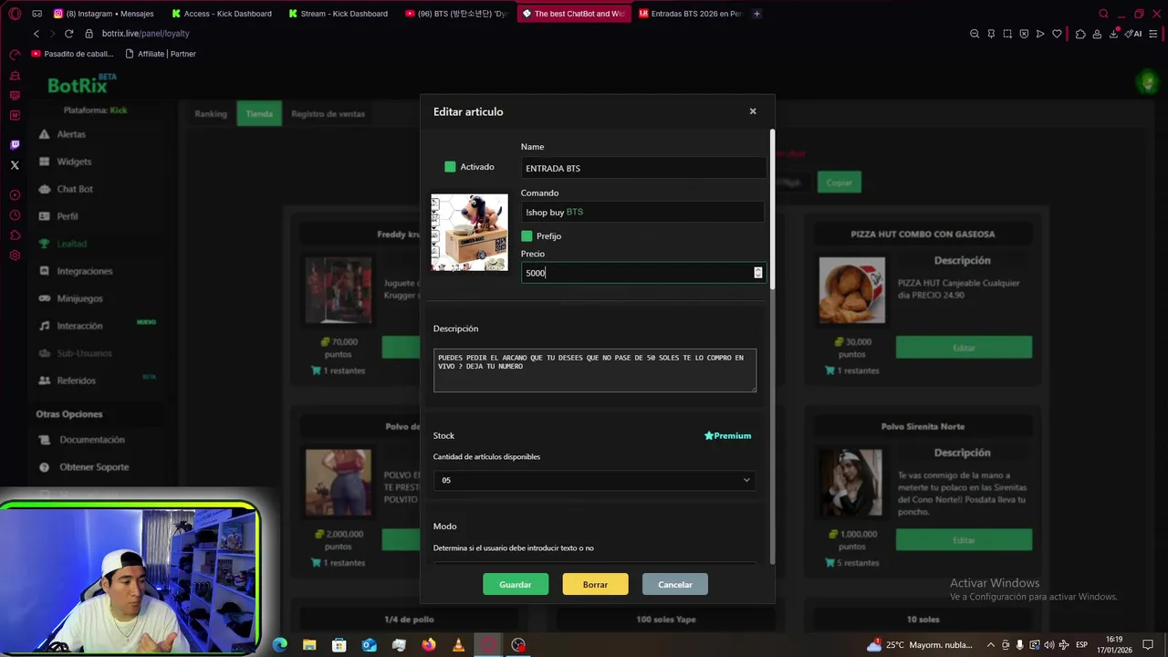Switch to the Entradas BTS 2026 tab

(x=690, y=14)
